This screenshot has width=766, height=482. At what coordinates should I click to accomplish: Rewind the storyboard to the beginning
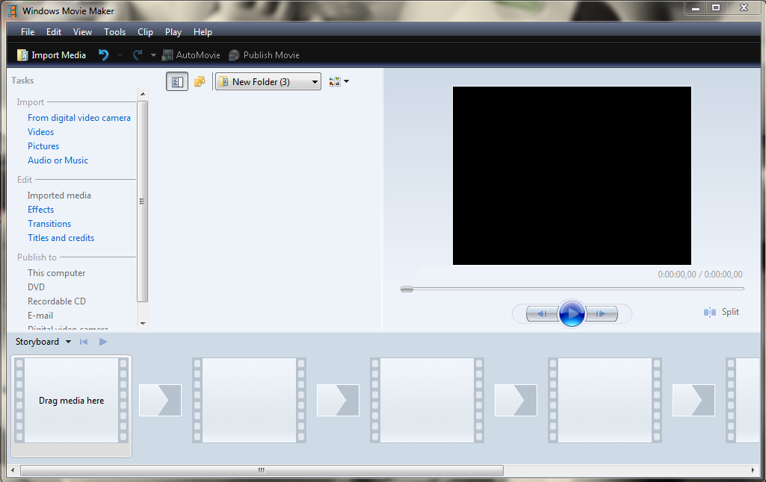[x=84, y=342]
